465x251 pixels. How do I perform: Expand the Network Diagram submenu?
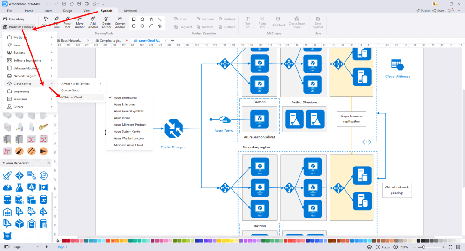[30, 76]
